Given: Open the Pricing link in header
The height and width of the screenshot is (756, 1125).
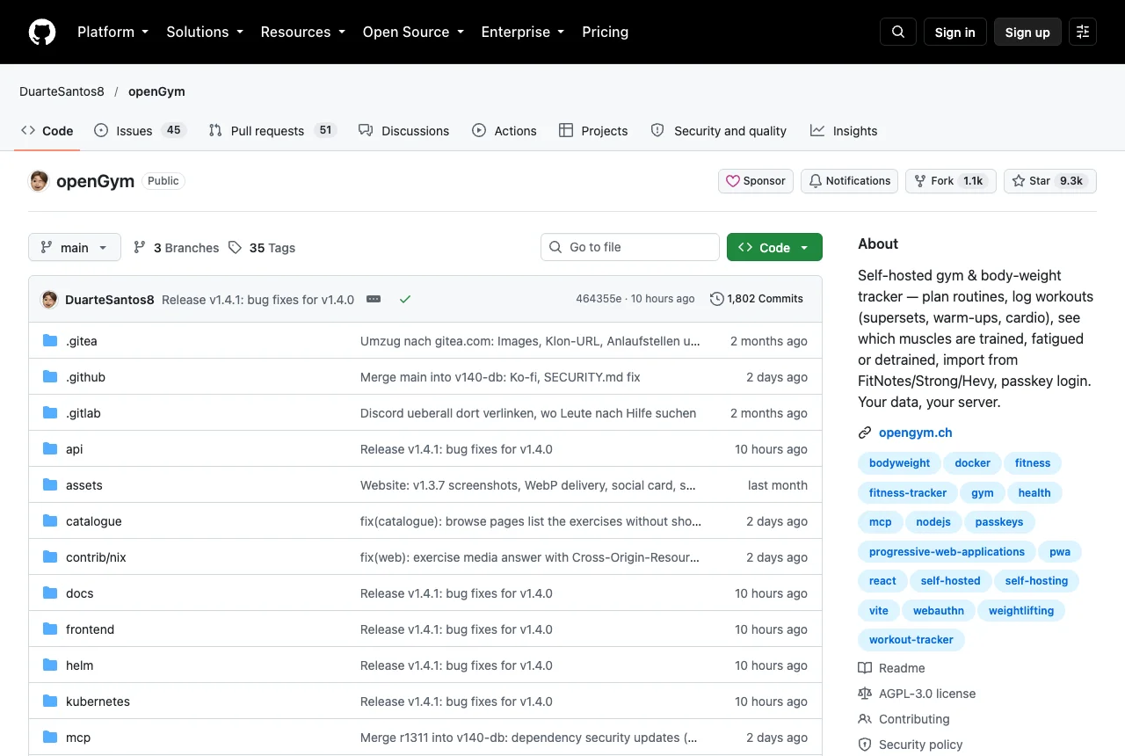Looking at the screenshot, I should pos(606,32).
